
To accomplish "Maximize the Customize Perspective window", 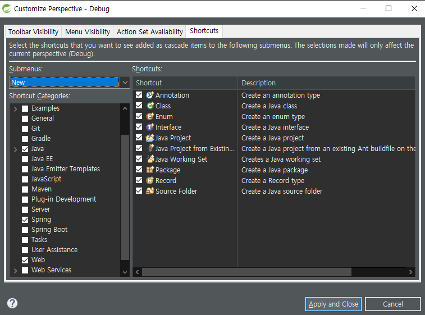I will pos(389,8).
